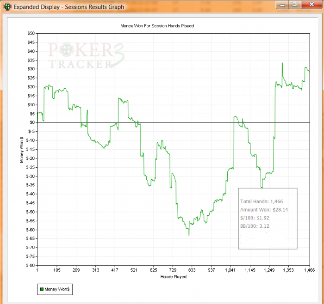324x304 pixels.
Task: Click the green Money Won$ legend swatch
Action: [42, 289]
